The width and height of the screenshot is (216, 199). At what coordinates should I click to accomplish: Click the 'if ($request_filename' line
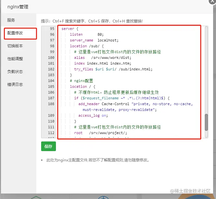(x=122, y=98)
